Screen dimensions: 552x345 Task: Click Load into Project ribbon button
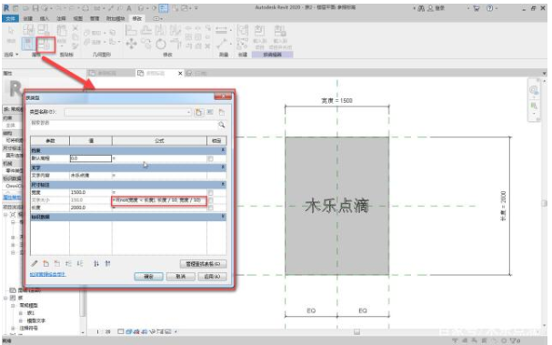260,36
